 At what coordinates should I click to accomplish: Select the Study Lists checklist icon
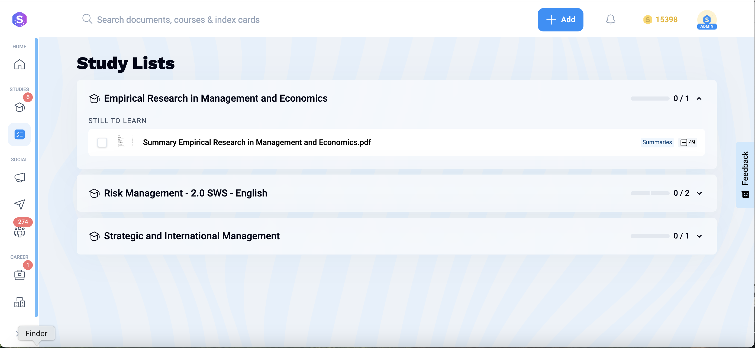click(19, 134)
